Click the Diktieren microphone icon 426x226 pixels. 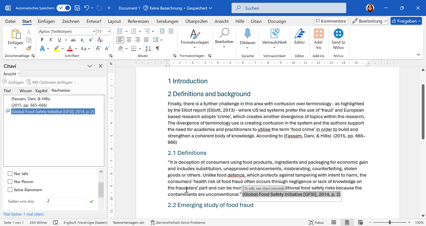point(247,34)
